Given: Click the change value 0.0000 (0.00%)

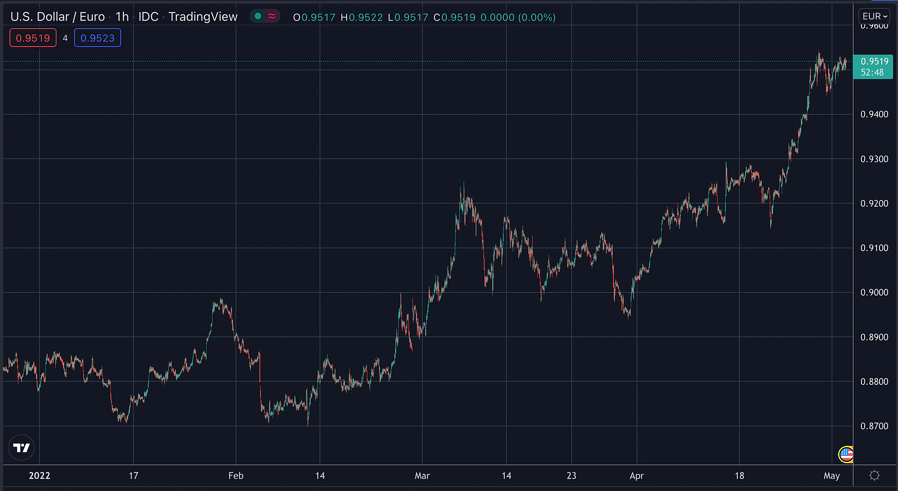Looking at the screenshot, I should point(518,17).
